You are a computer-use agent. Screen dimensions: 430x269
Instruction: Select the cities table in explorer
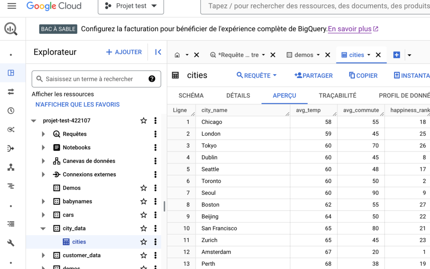[79, 242]
